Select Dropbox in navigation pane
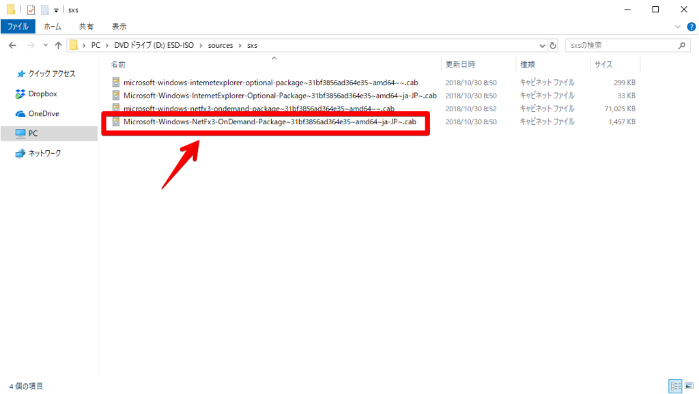The image size is (699, 394). click(43, 94)
